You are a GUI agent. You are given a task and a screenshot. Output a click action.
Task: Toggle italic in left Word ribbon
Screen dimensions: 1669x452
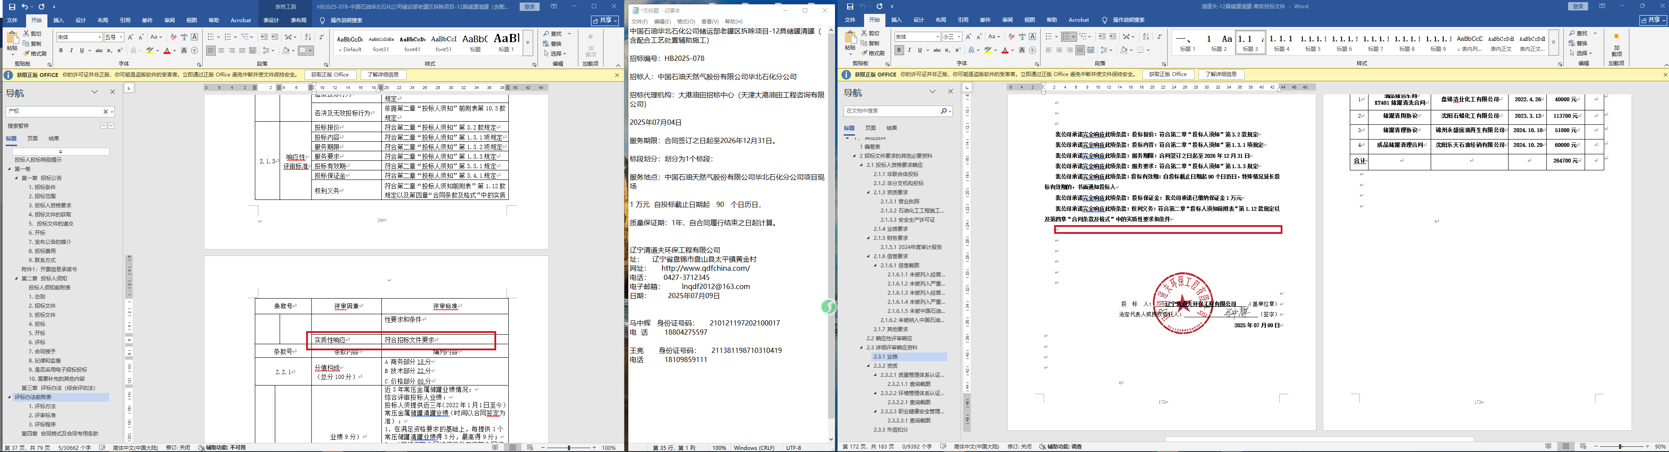point(71,50)
